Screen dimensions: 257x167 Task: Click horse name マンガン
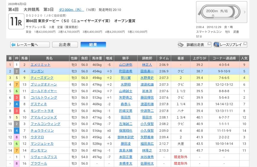pyautogui.click(x=37, y=71)
